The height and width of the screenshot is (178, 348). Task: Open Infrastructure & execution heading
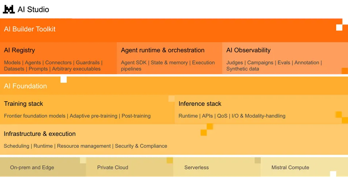pos(40,134)
